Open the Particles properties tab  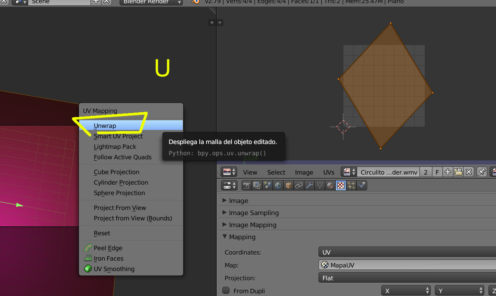click(351, 185)
